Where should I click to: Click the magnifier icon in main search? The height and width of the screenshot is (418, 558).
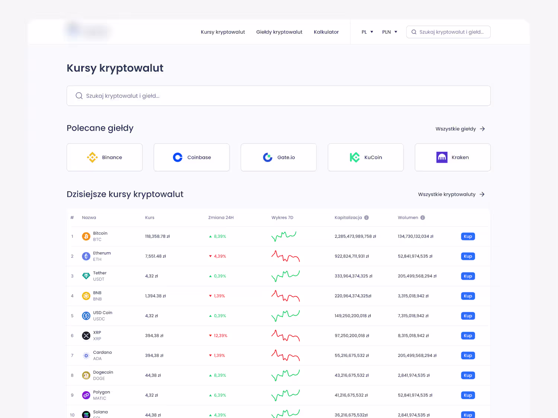[x=79, y=96]
